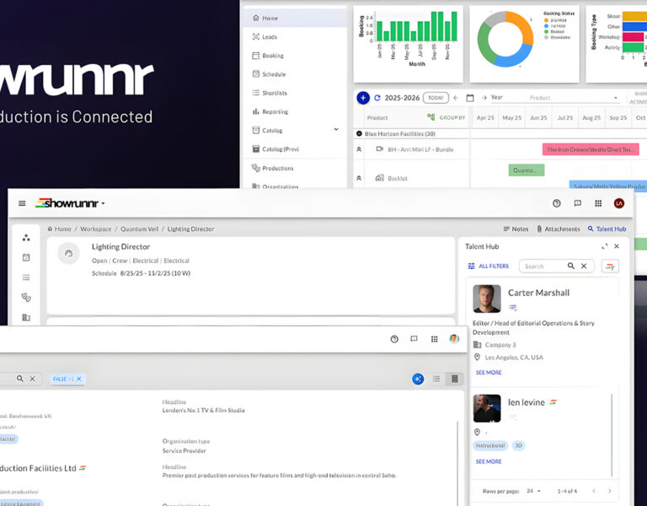
Task: Click the blue plus add button in scheduler
Action: [363, 98]
